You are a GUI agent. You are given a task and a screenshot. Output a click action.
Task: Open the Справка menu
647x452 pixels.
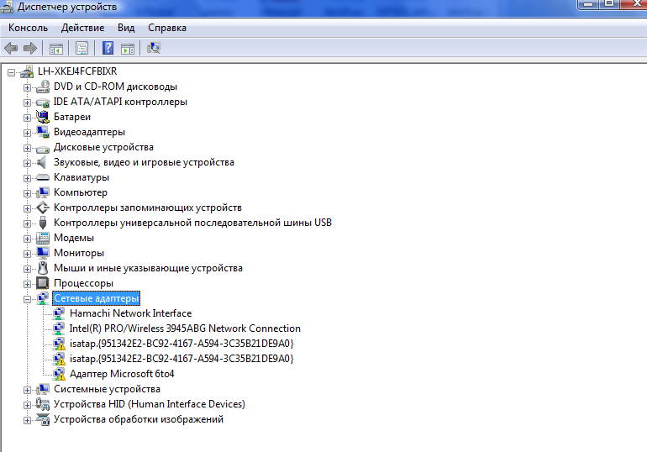[x=167, y=28]
